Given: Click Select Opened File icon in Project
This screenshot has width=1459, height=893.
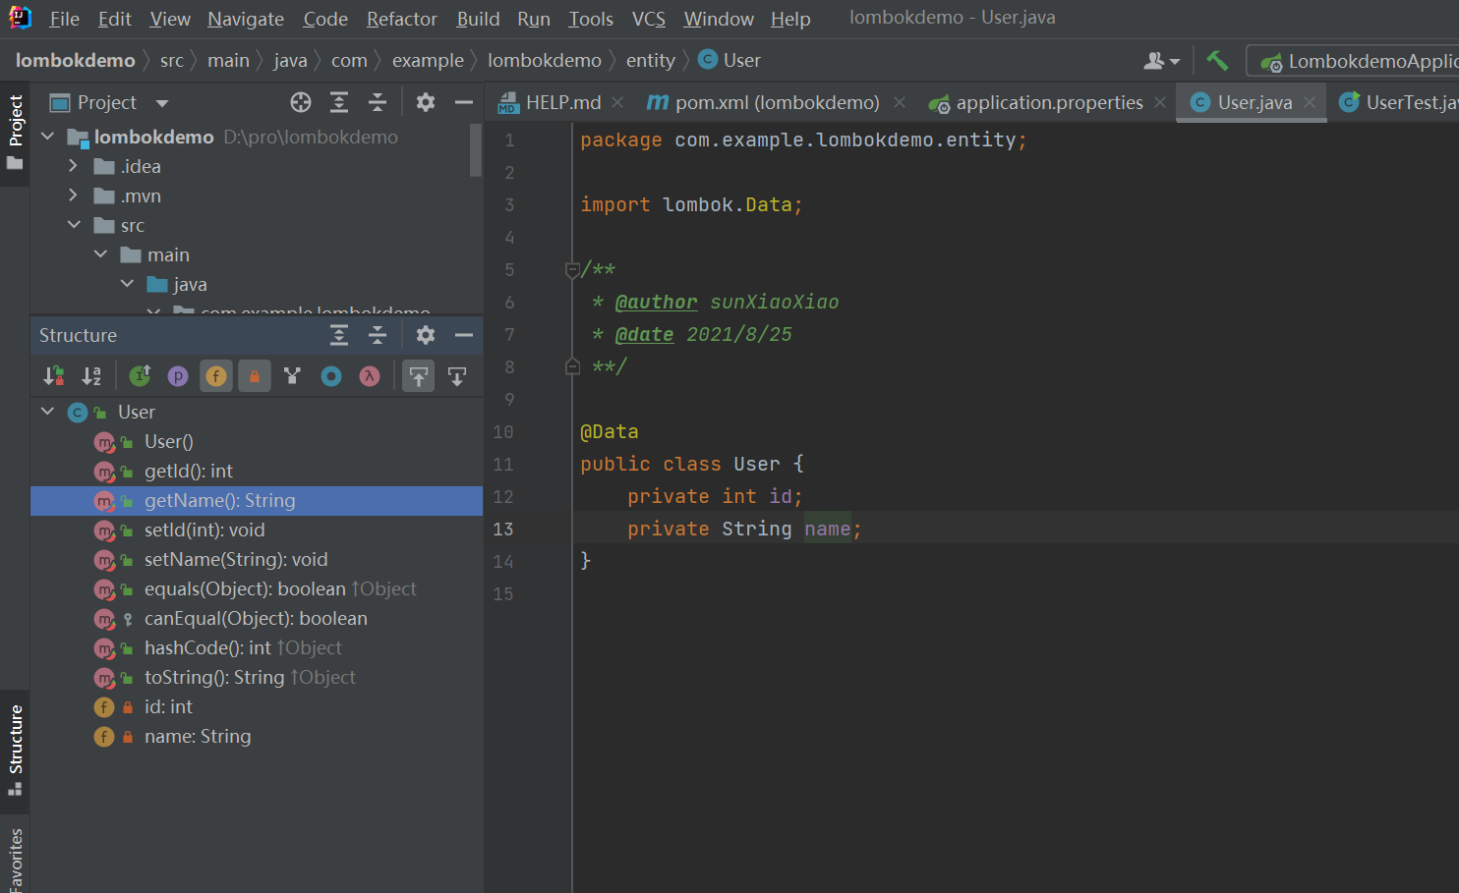Looking at the screenshot, I should tap(301, 102).
